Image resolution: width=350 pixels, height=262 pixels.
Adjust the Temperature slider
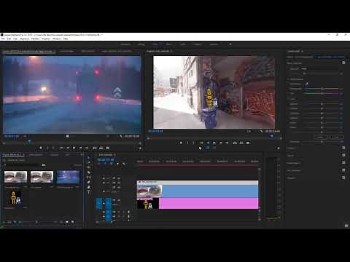click(x=322, y=89)
